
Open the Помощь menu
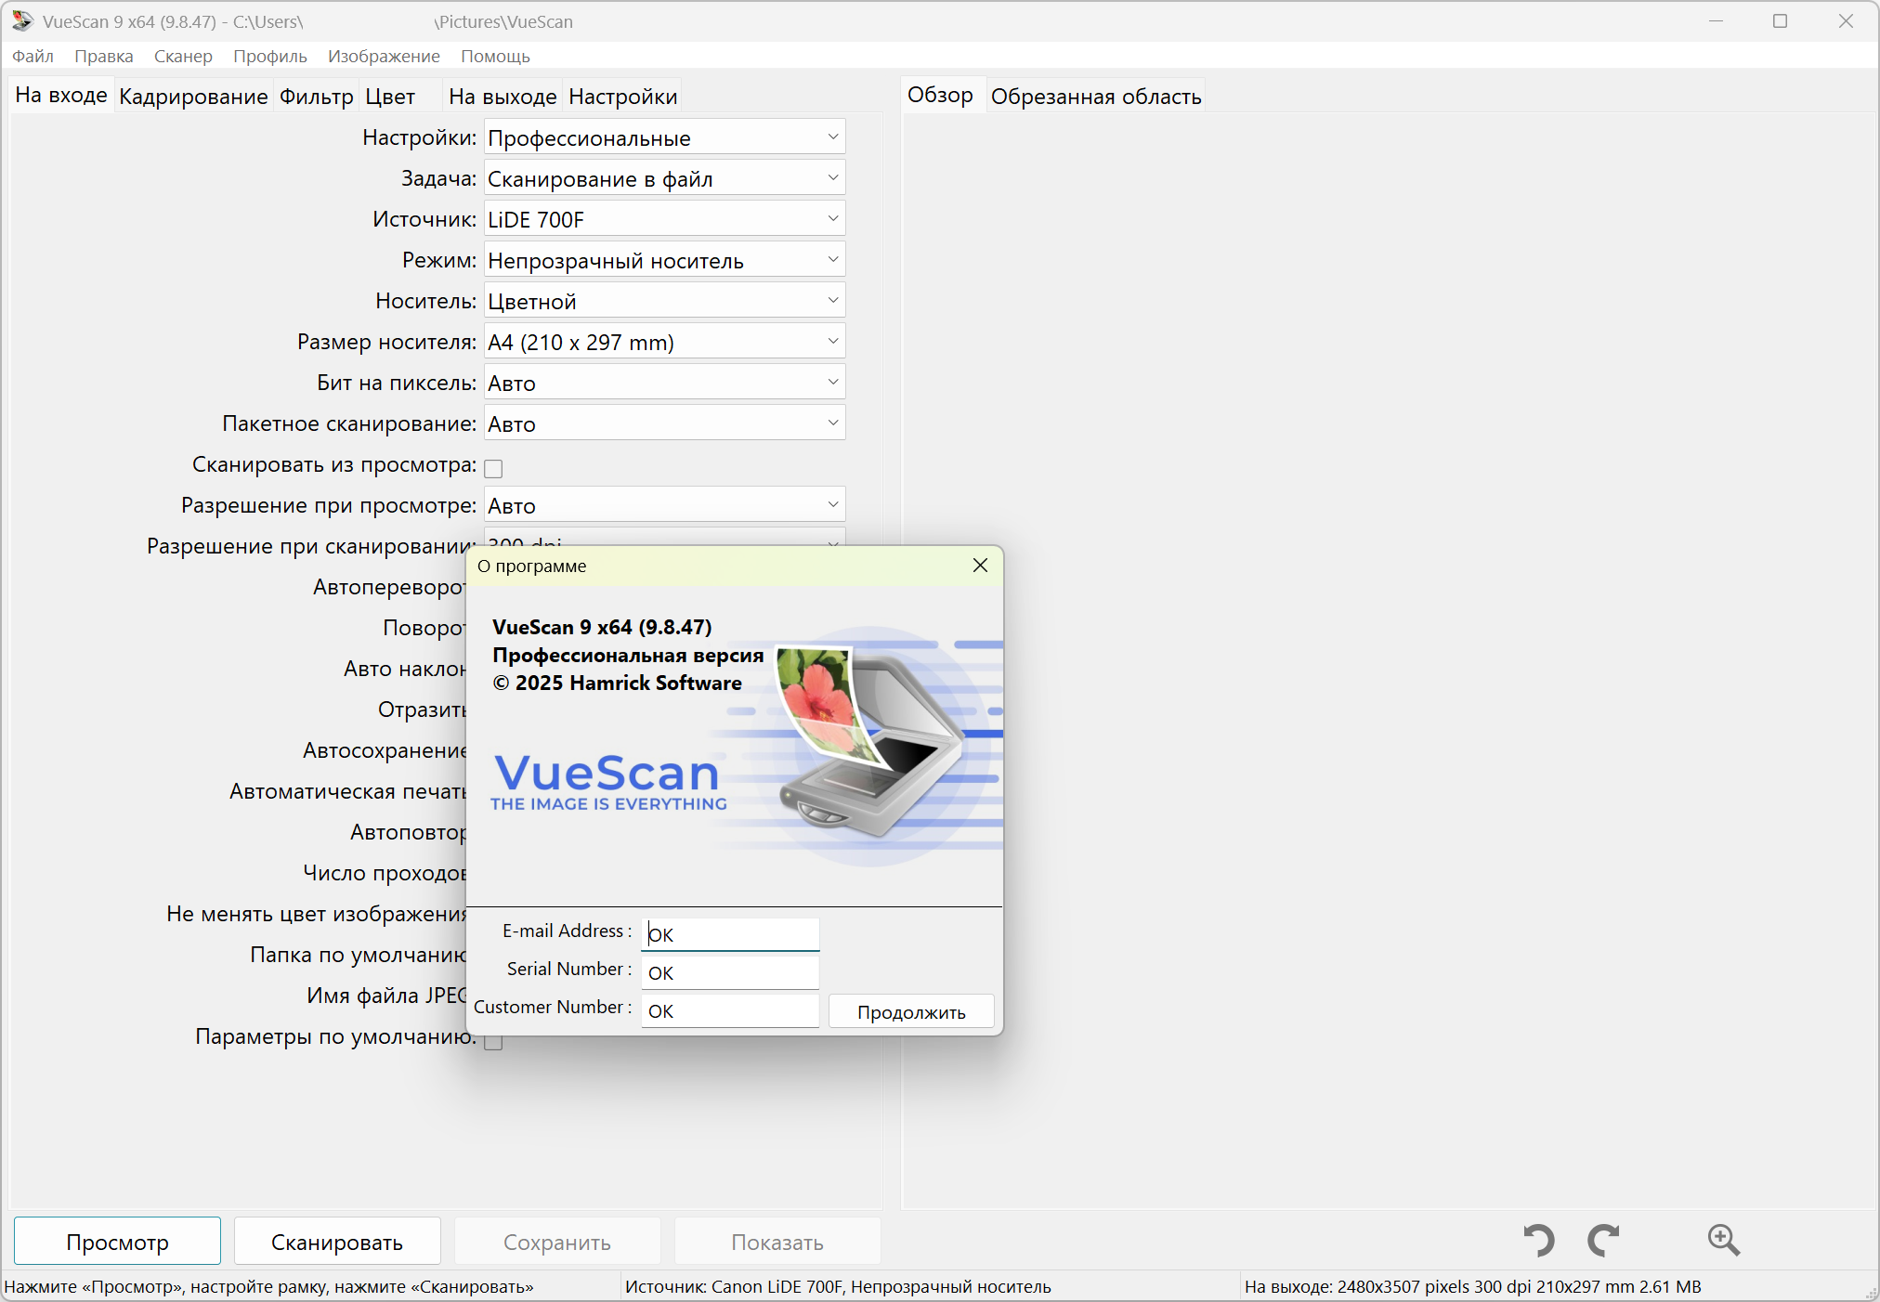(495, 56)
